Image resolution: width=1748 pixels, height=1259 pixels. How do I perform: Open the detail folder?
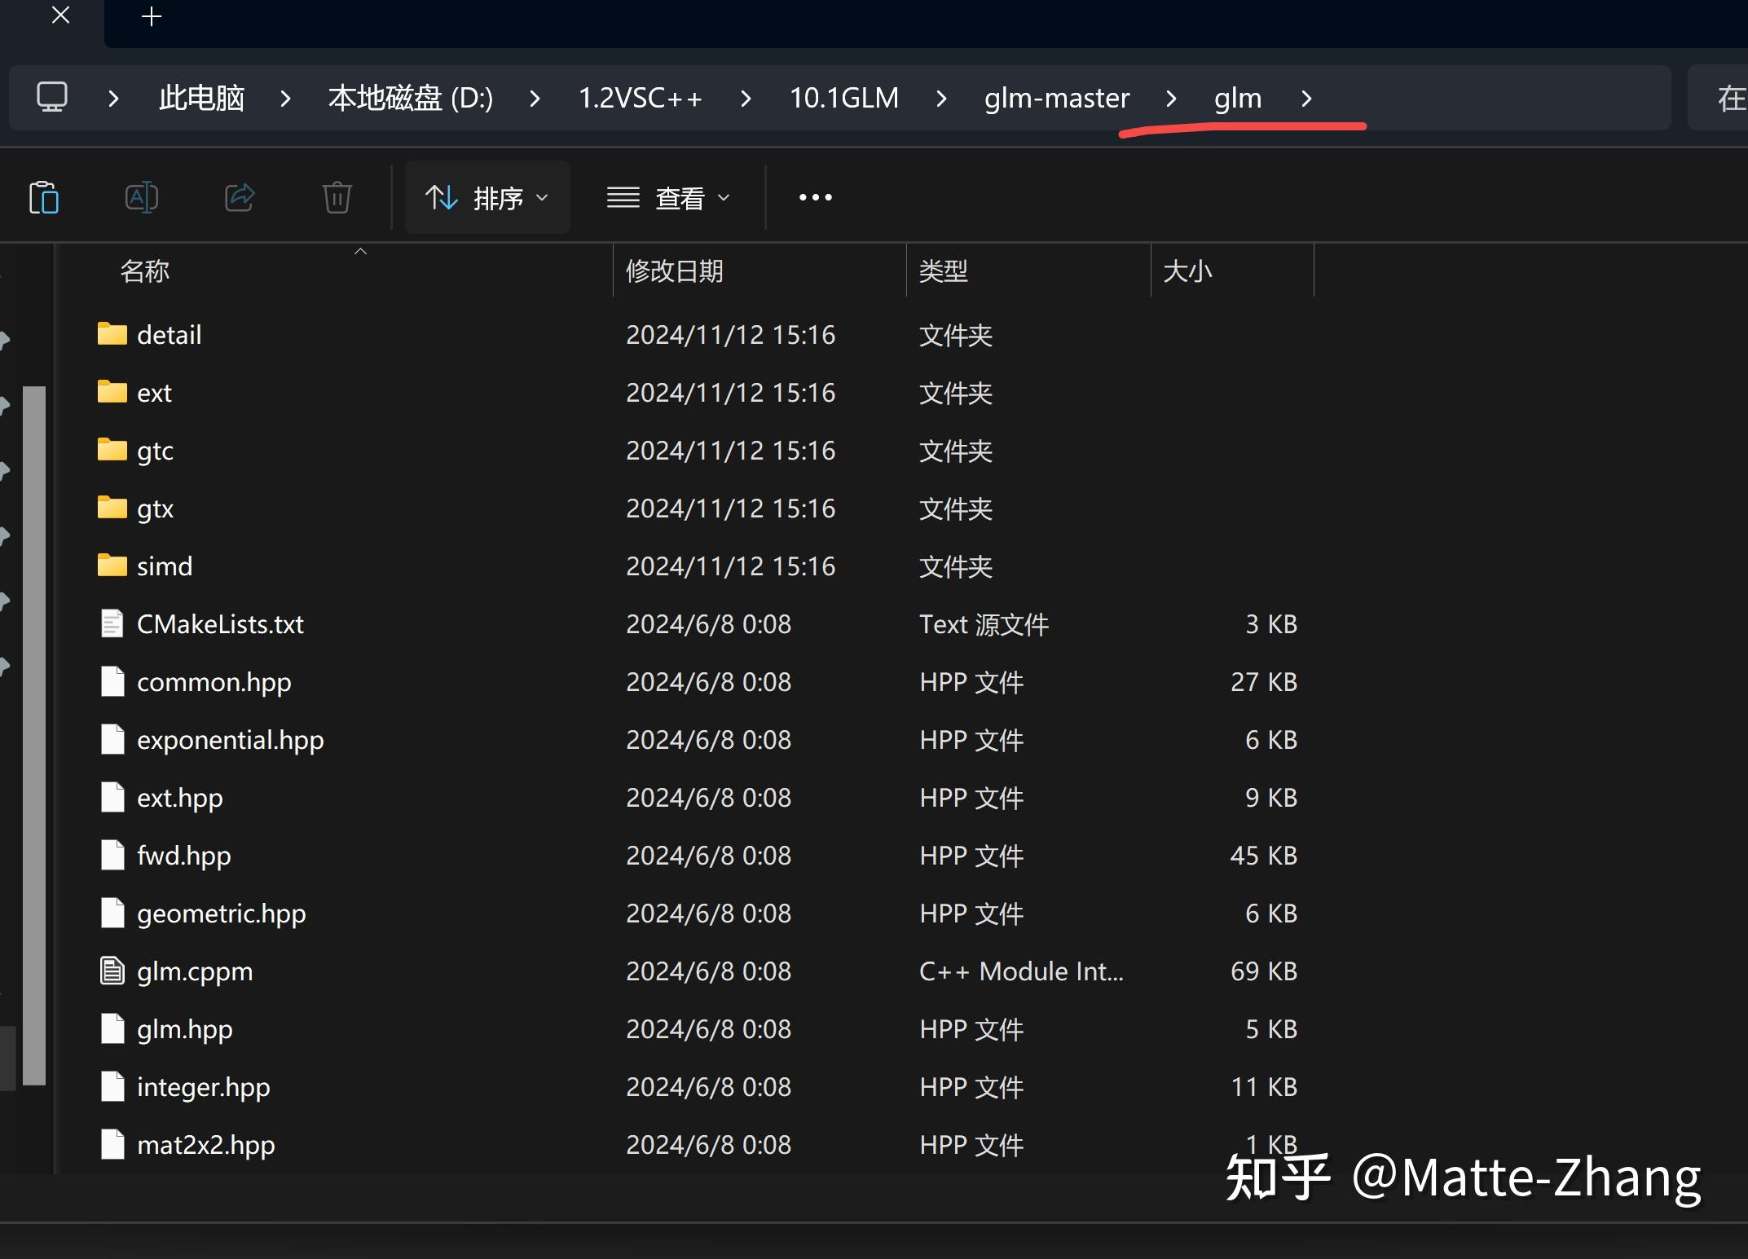coord(169,334)
